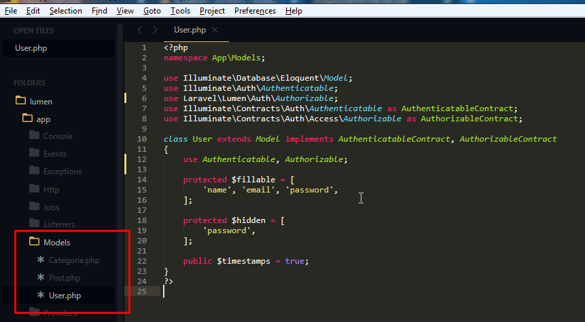Screen dimensions: 585x322
Task: Click the asterisk icon beside Categorie.php
Action: [41, 260]
